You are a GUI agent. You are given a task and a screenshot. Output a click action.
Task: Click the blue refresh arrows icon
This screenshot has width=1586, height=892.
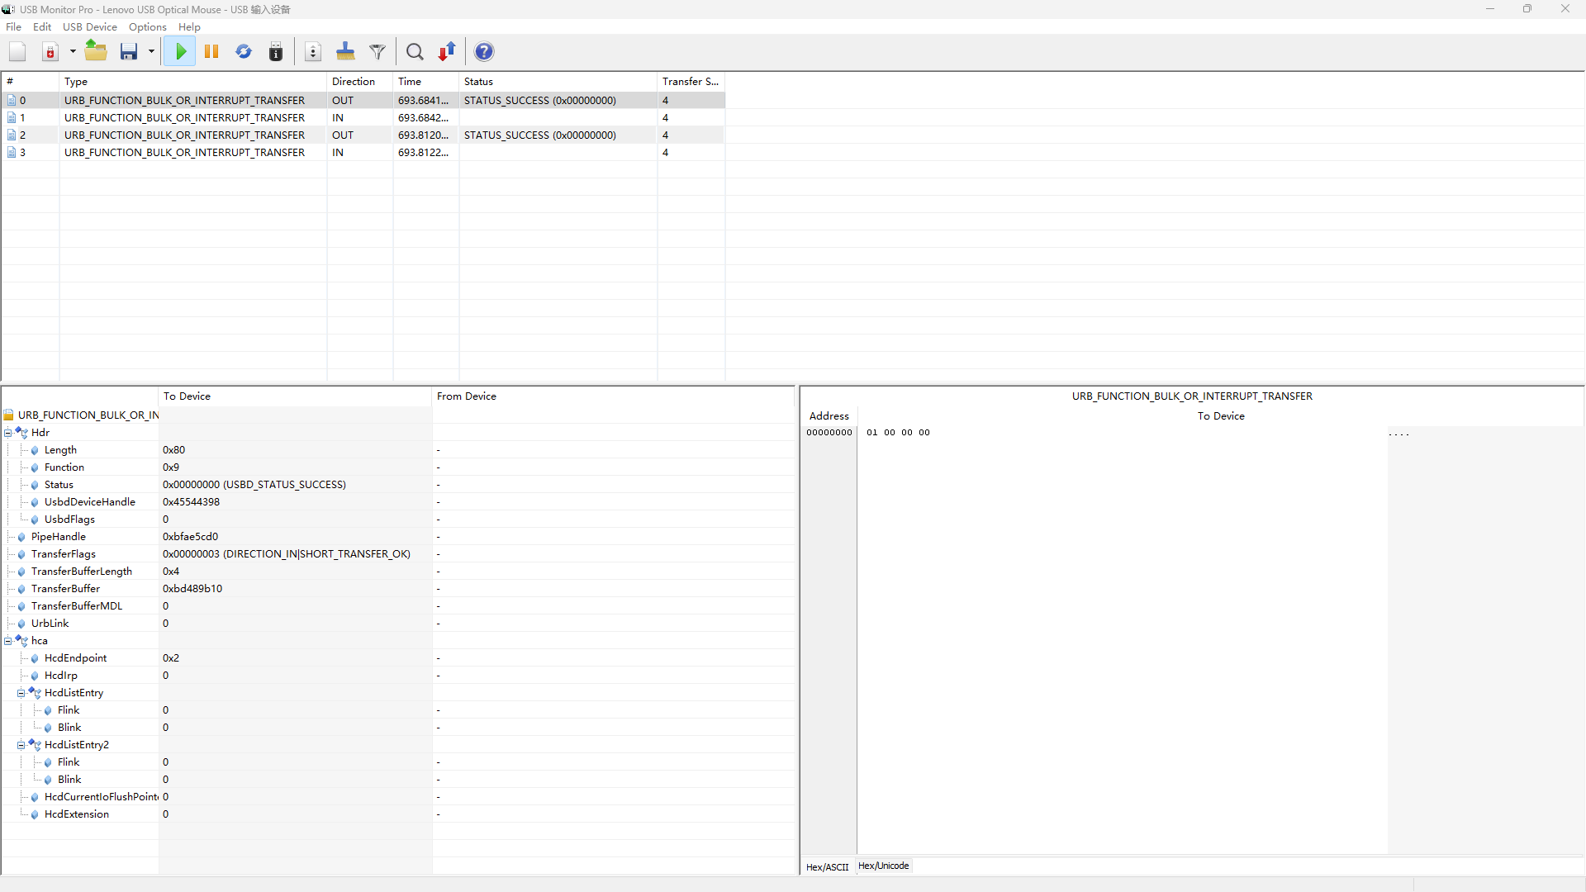coord(244,52)
